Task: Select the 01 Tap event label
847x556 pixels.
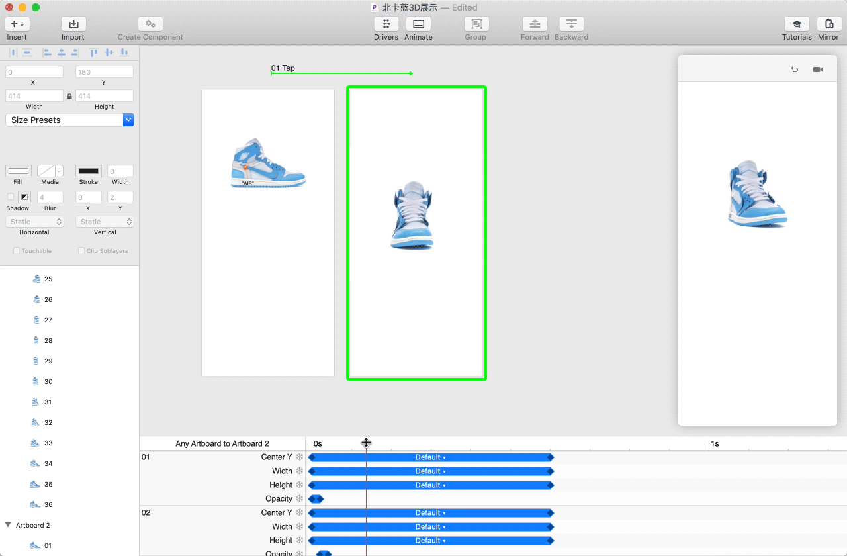Action: pos(283,68)
